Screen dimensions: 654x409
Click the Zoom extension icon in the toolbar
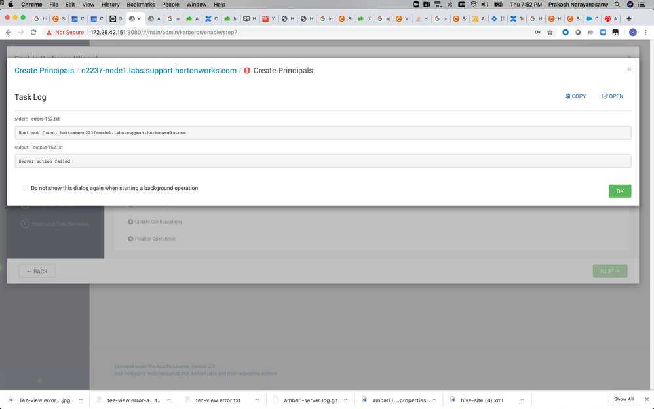click(x=603, y=32)
